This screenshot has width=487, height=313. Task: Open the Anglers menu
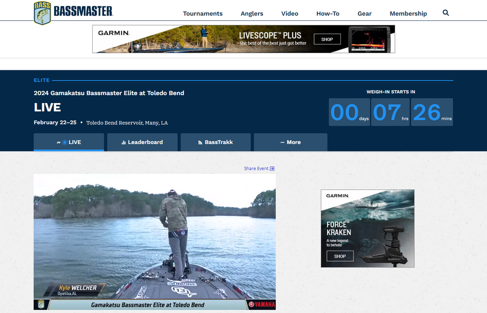pyautogui.click(x=252, y=14)
